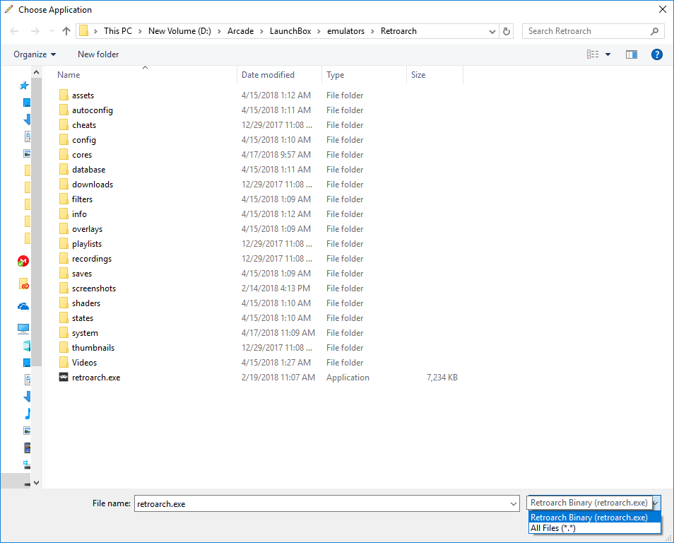Screen dimensions: 674x543
Task: Select the screenshots folder name
Action: [94, 288]
